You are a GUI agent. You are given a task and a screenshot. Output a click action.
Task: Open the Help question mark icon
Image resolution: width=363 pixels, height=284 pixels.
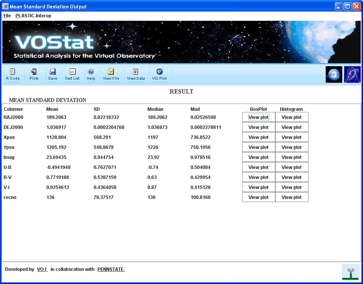[91, 72]
